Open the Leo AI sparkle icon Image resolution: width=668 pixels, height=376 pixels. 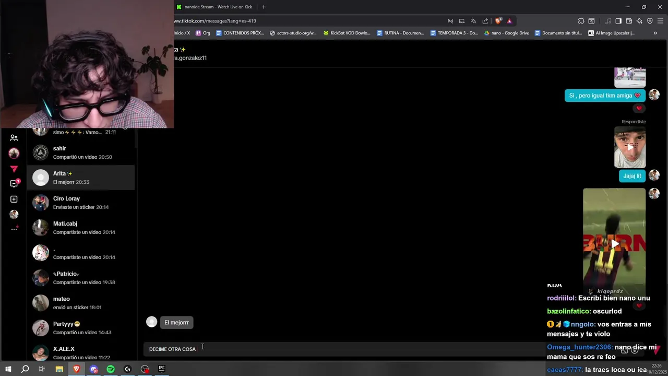(x=639, y=21)
